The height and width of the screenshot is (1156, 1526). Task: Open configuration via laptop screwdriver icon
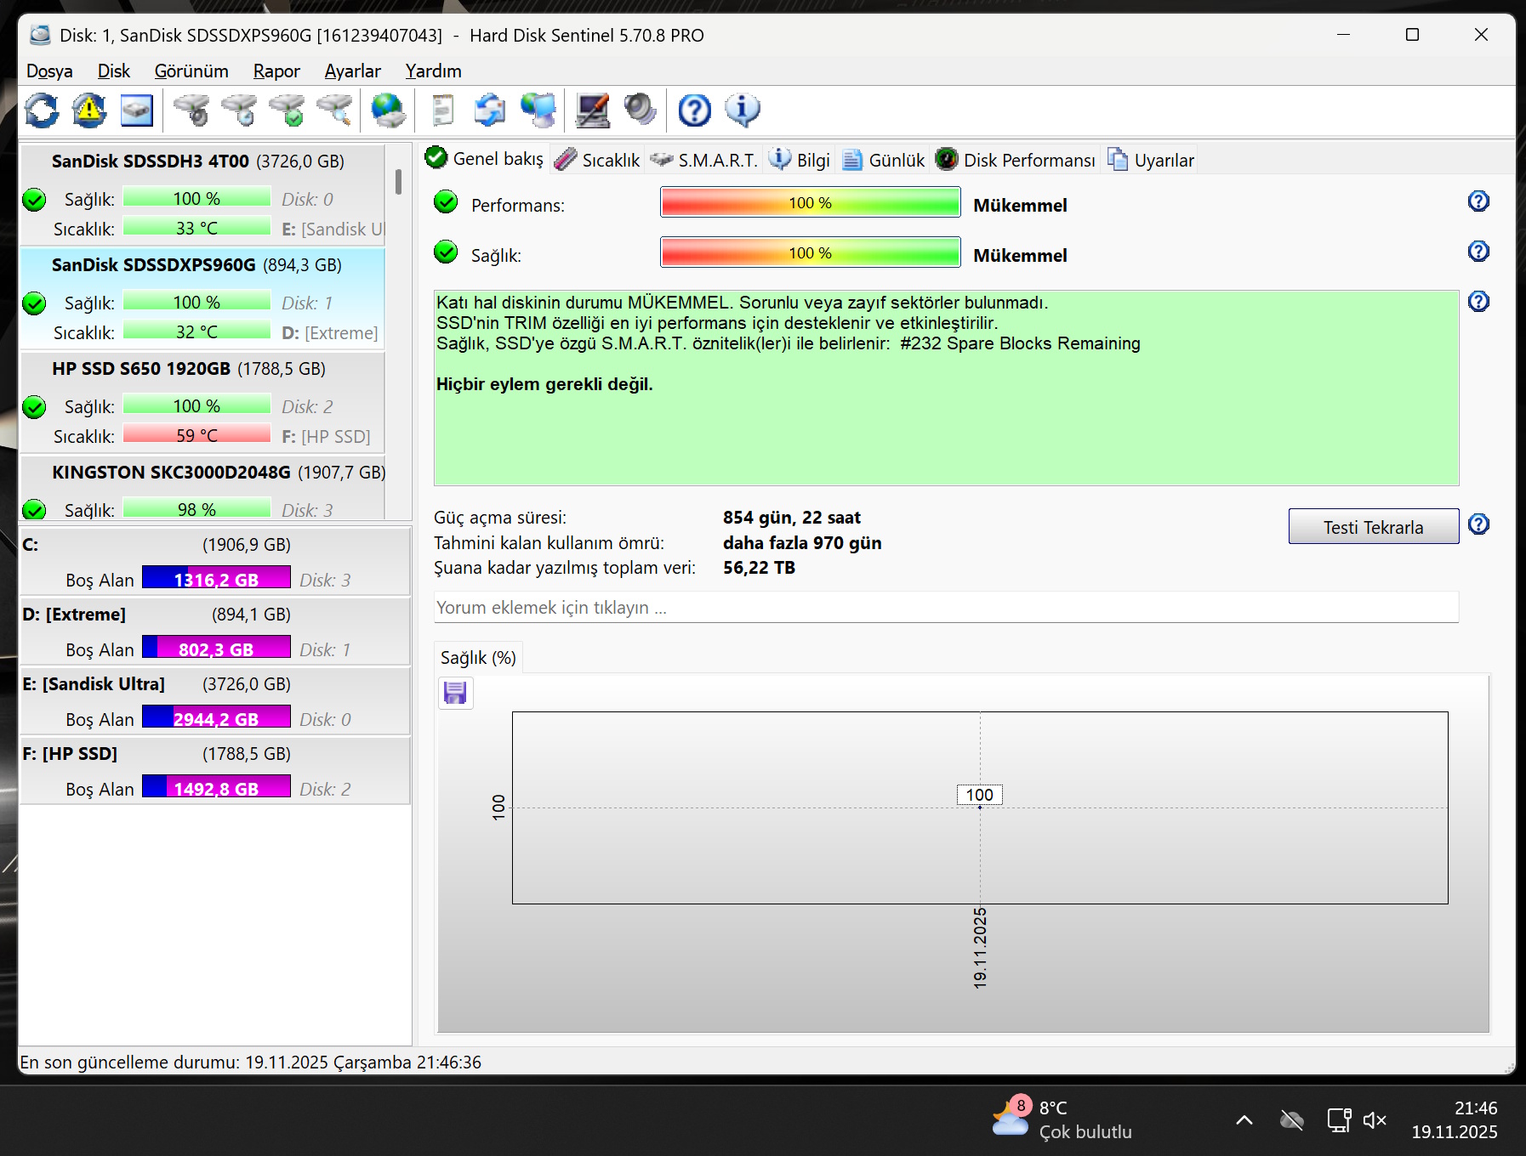tap(592, 110)
